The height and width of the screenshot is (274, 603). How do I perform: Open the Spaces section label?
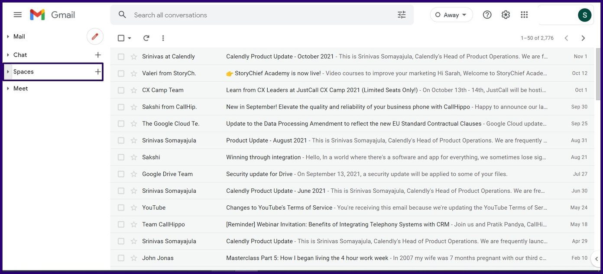[23, 72]
